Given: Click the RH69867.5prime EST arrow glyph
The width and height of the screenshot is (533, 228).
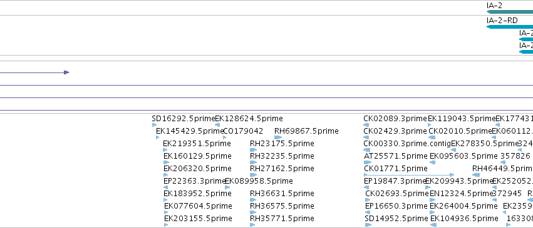Looking at the screenshot, I should [x=278, y=137].
